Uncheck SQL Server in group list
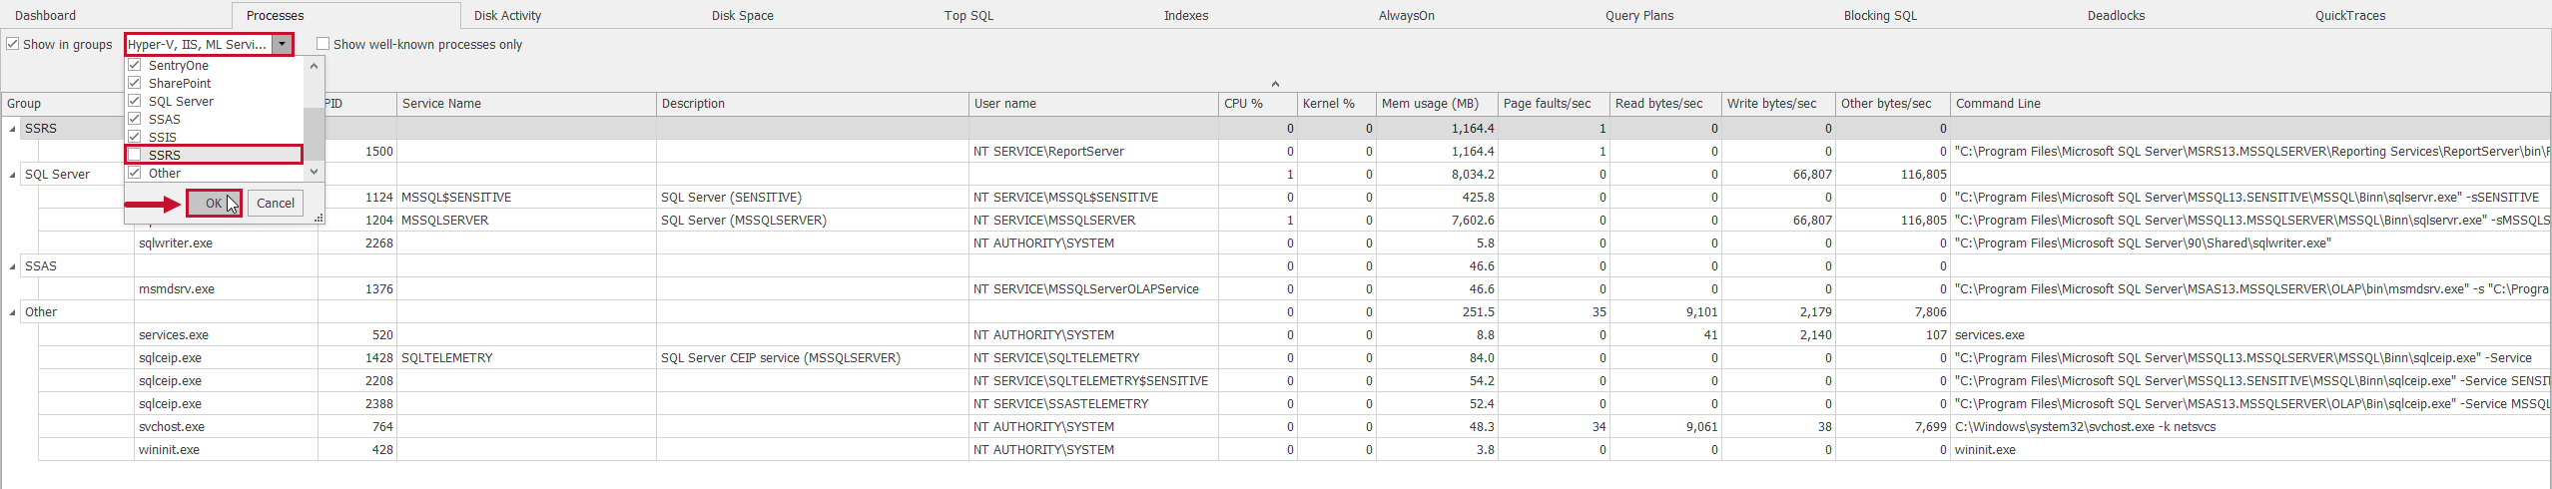 tap(135, 101)
